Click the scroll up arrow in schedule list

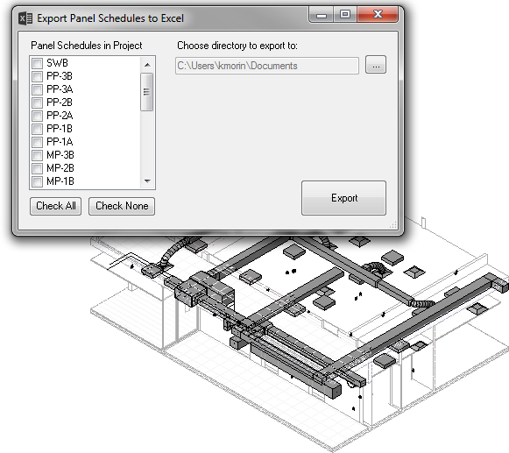(147, 65)
